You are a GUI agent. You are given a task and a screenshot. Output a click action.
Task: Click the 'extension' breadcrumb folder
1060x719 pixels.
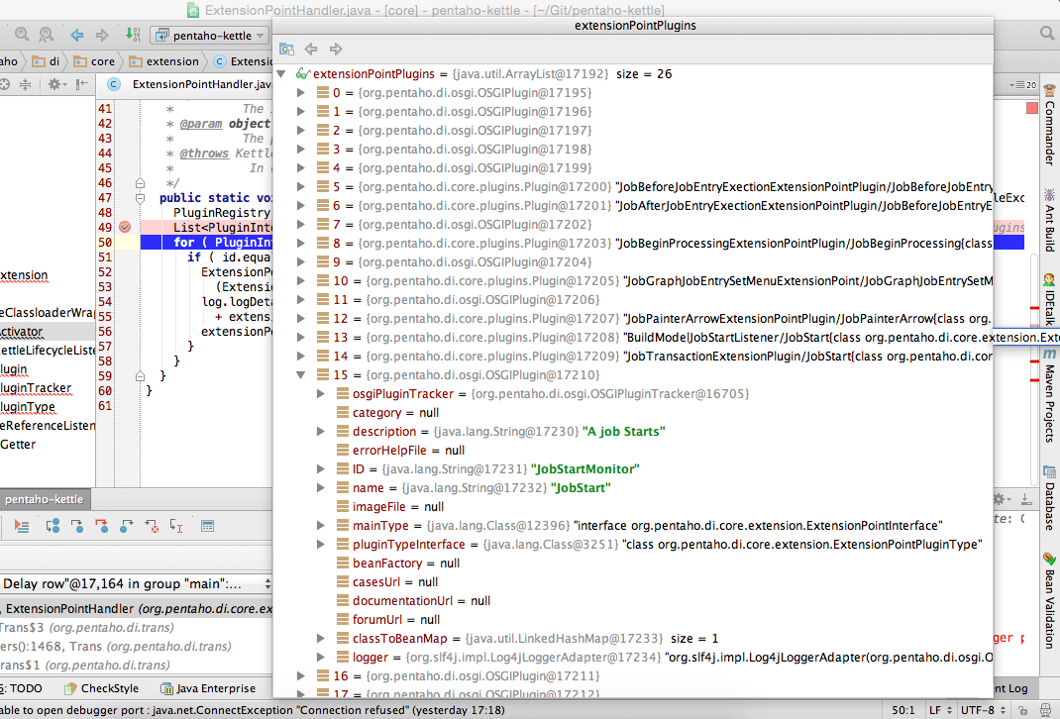(164, 61)
